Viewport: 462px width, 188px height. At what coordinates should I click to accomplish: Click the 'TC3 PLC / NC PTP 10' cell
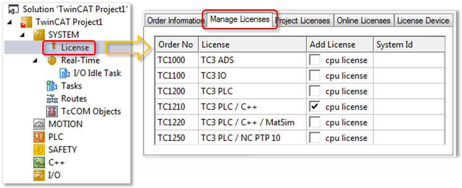[x=253, y=138]
